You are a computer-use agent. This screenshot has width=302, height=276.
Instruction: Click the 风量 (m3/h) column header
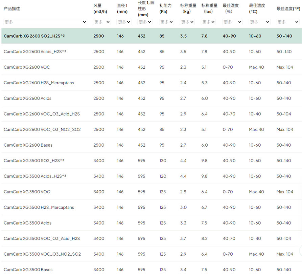(x=100, y=9)
